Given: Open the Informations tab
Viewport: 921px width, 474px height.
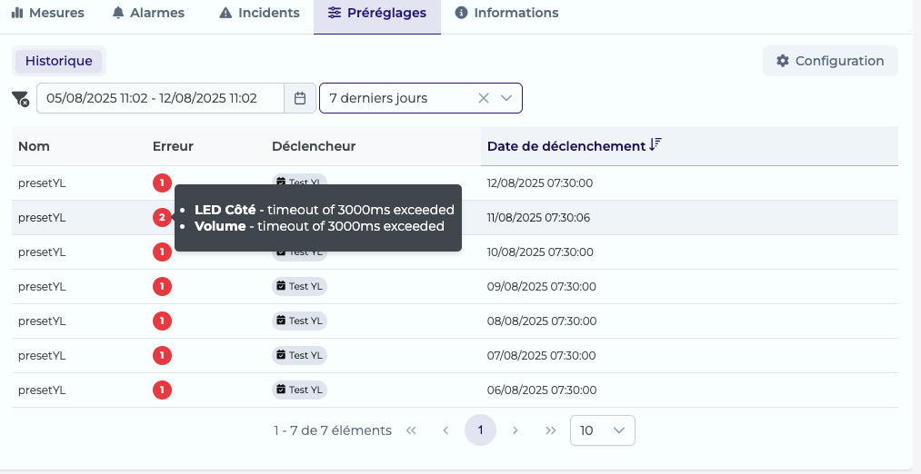Looking at the screenshot, I should [x=507, y=13].
